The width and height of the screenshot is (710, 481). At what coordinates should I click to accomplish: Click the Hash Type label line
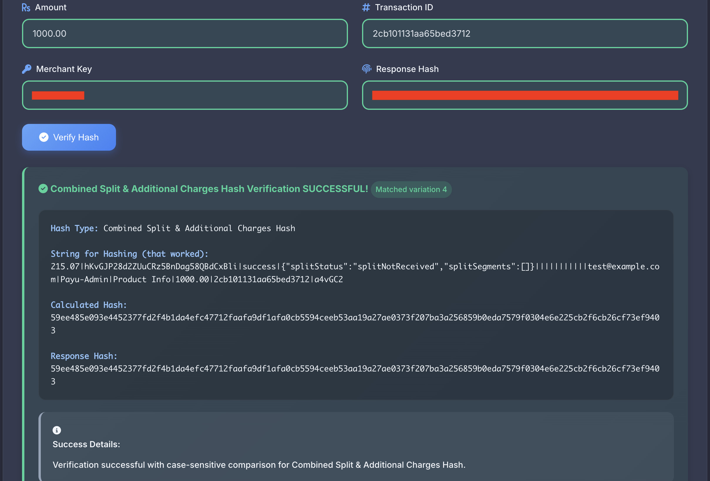(x=173, y=228)
